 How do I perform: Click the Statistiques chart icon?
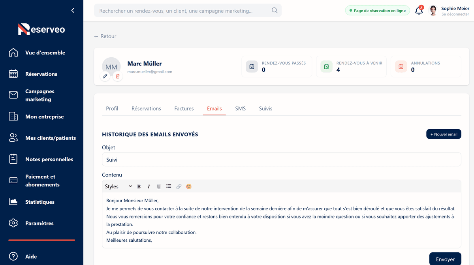(x=13, y=202)
